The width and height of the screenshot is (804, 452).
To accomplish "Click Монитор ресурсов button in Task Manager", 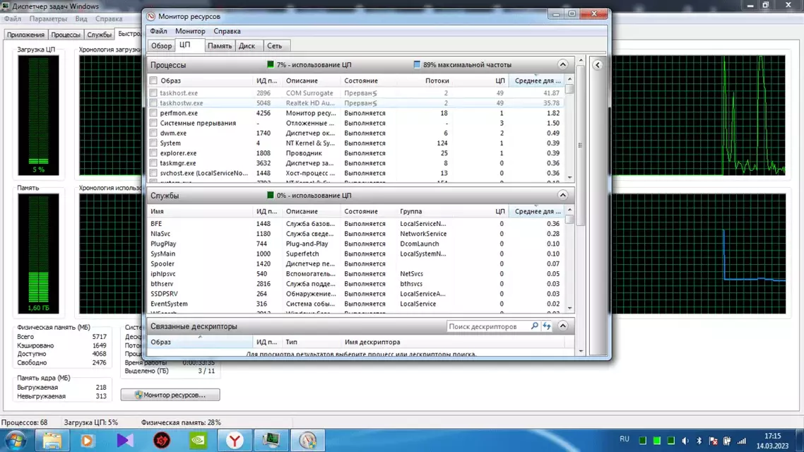I will point(170,395).
